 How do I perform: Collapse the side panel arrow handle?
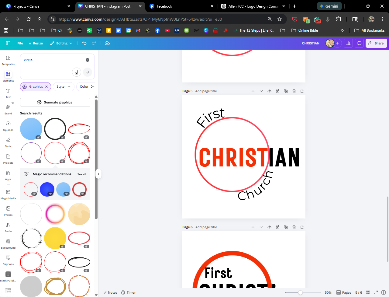tap(98, 174)
